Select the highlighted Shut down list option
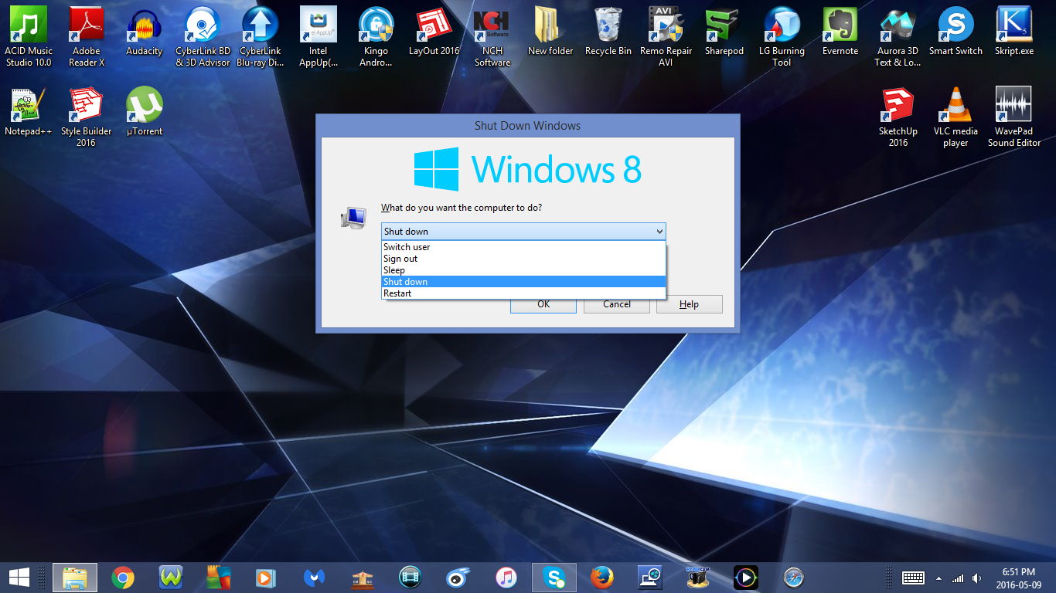The image size is (1056, 593). (x=523, y=282)
